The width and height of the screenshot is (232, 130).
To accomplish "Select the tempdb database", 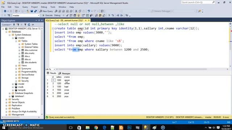I will 22,90.
